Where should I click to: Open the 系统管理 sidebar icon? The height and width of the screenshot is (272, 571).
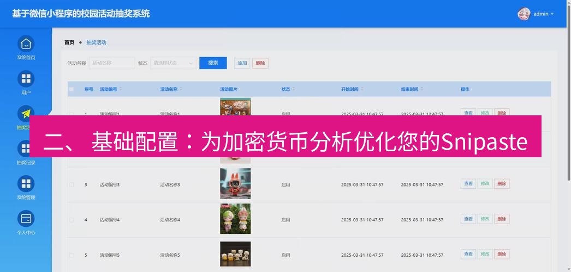click(x=26, y=184)
